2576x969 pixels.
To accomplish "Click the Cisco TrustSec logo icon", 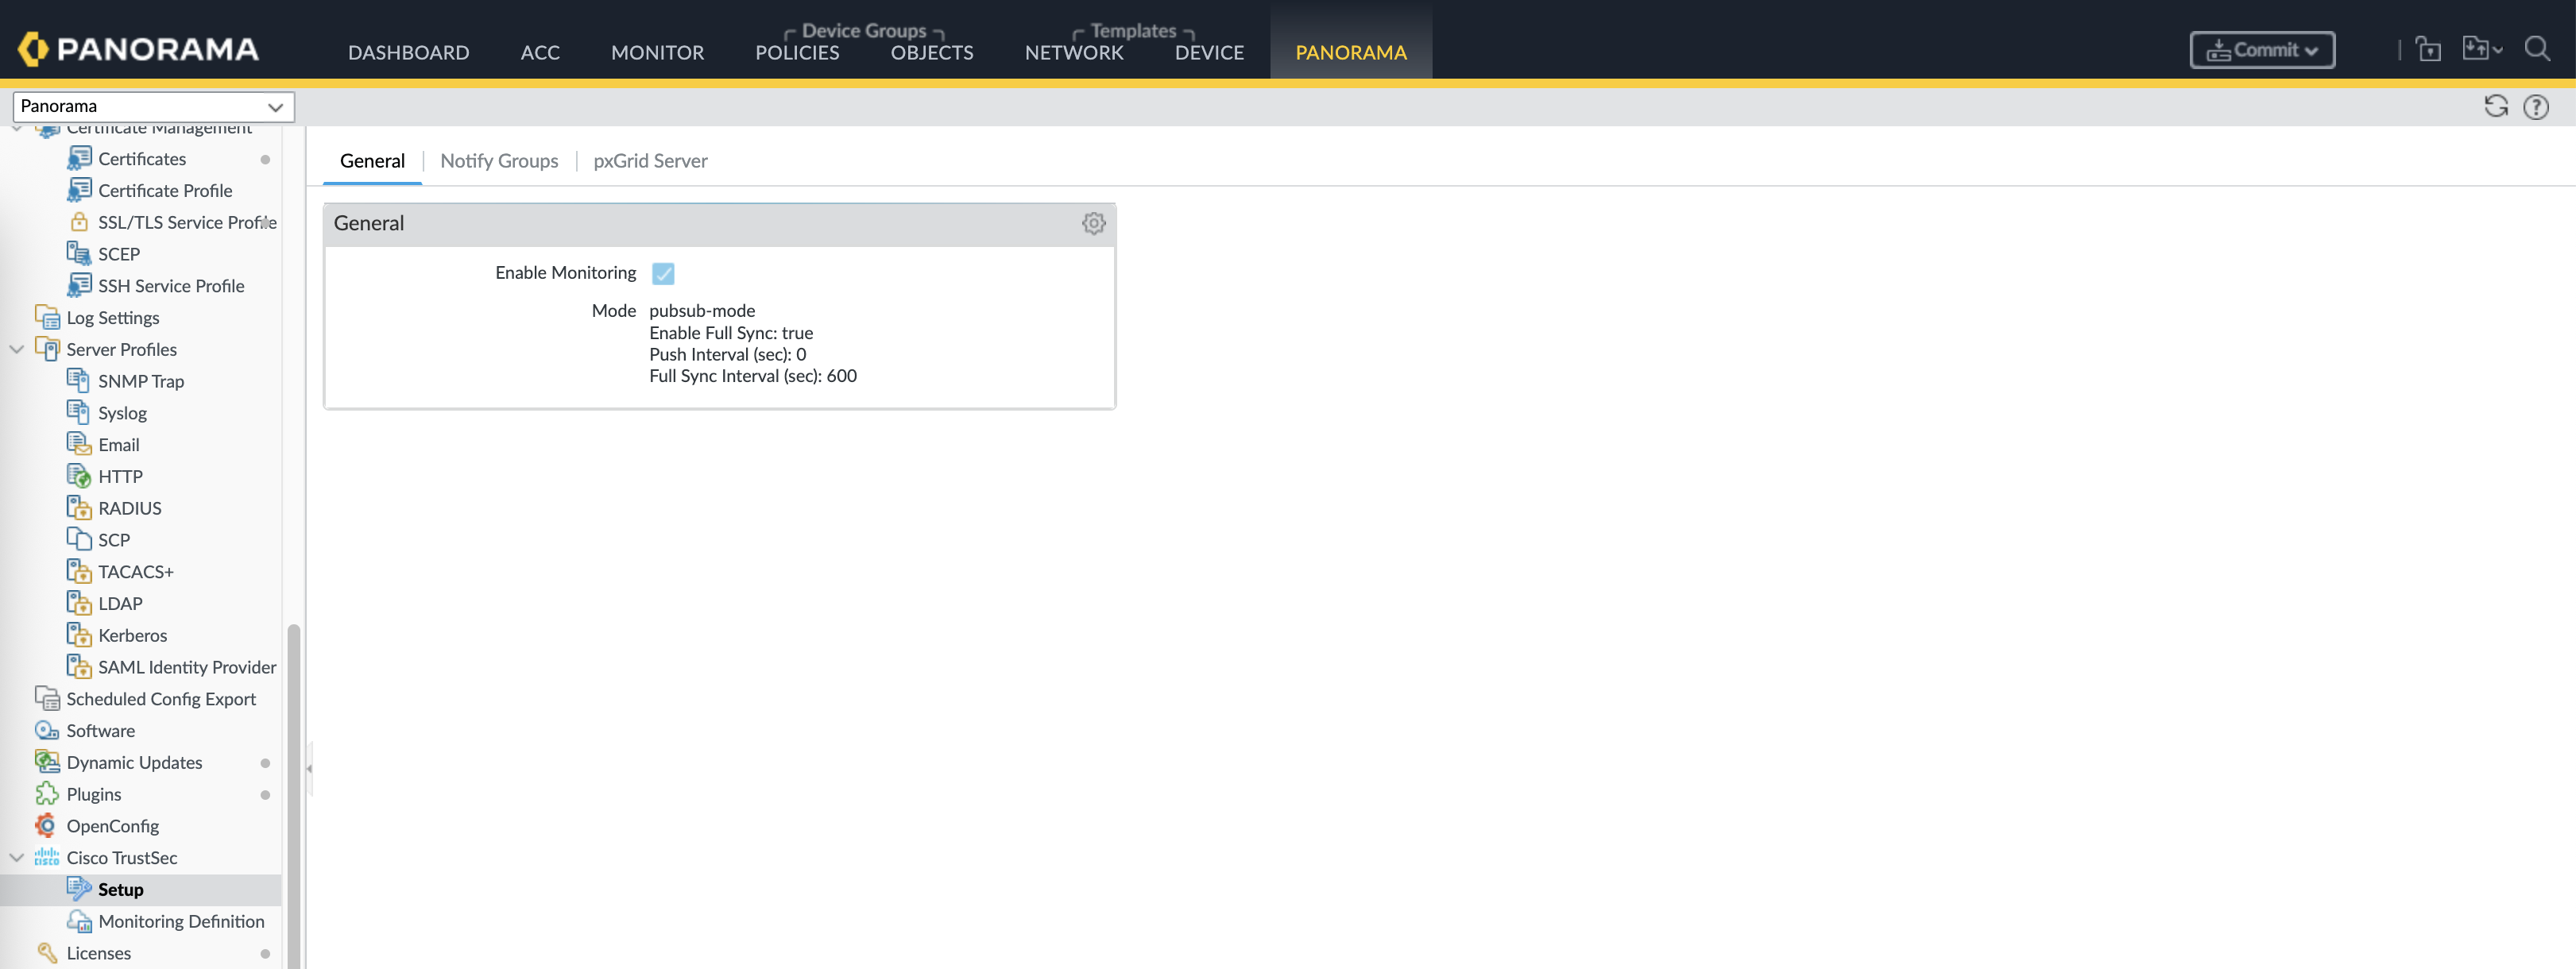I will point(46,857).
